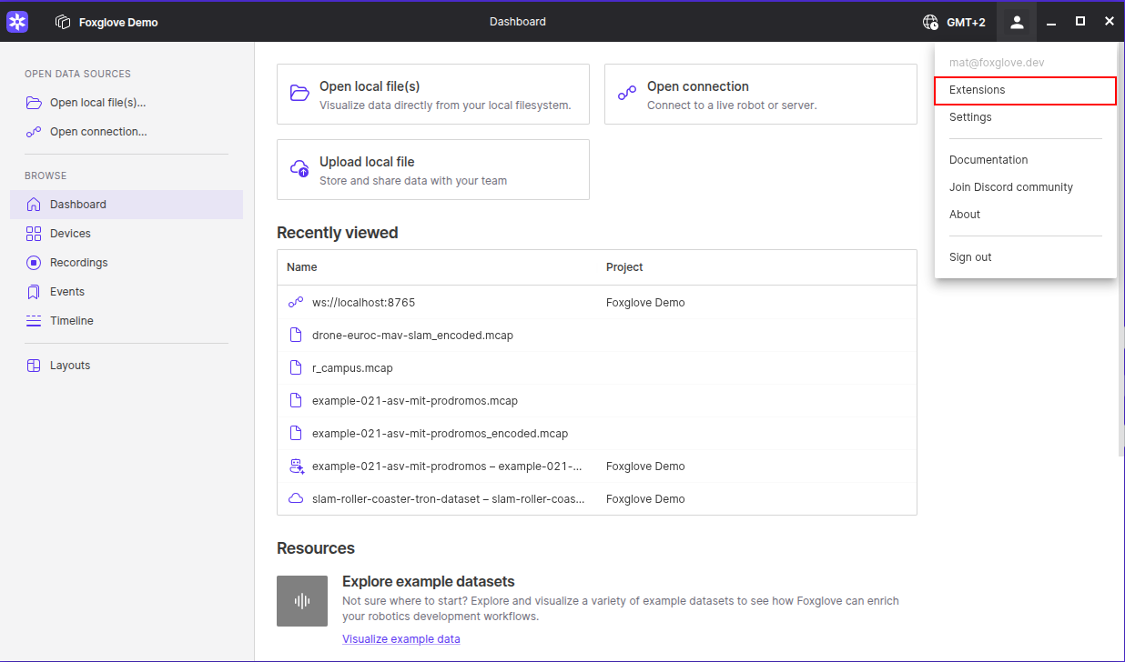The height and width of the screenshot is (662, 1125).
Task: Follow the Visualize example data link
Action: pyautogui.click(x=400, y=639)
